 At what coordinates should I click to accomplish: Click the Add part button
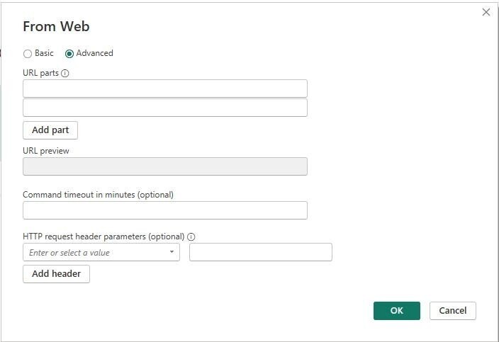click(x=50, y=130)
